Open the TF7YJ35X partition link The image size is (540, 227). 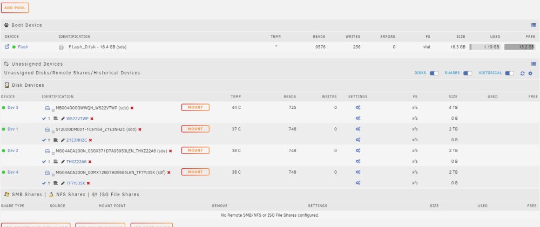click(x=76, y=183)
